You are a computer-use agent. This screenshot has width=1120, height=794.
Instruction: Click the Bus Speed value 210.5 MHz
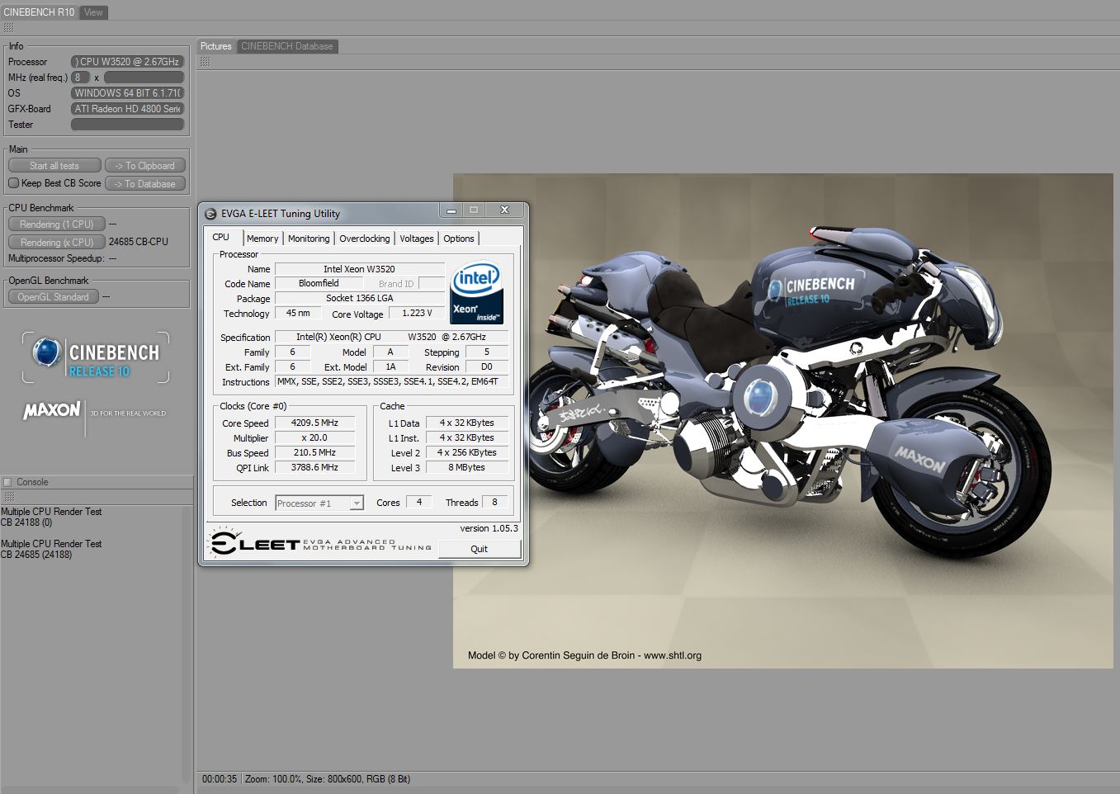[x=314, y=453]
